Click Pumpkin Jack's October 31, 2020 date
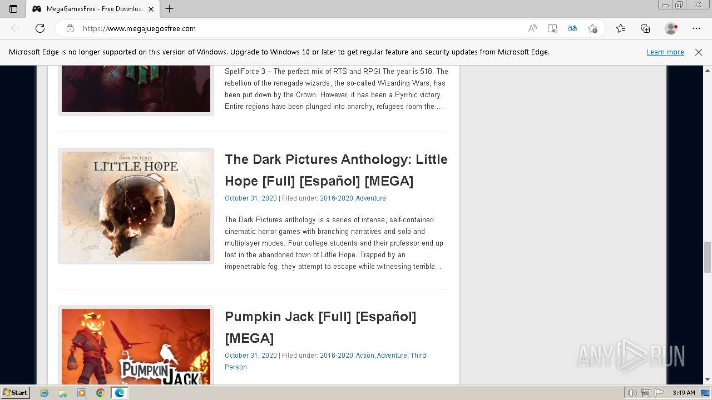The height and width of the screenshot is (400, 712). [x=250, y=356]
